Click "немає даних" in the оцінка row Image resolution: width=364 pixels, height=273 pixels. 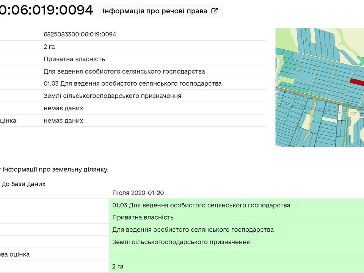tap(63, 121)
